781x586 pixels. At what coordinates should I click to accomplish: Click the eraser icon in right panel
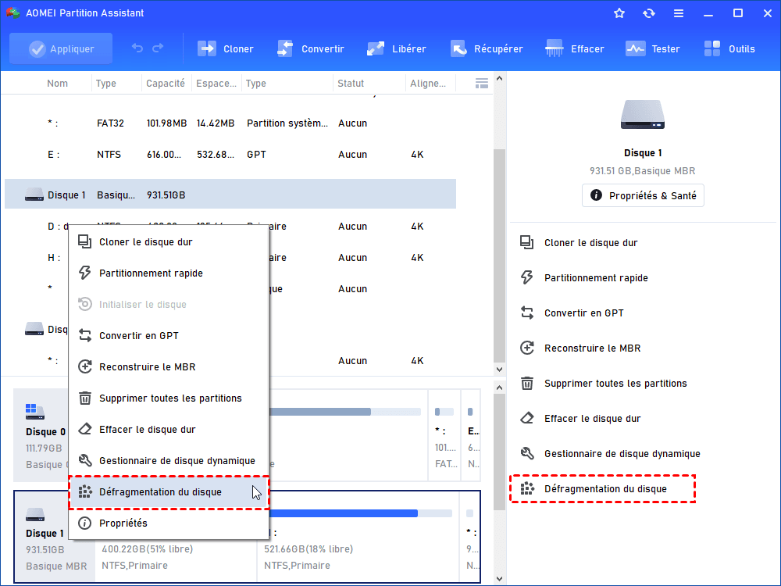tap(527, 418)
